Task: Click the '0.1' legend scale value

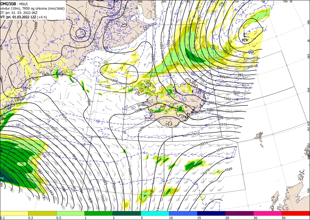Action: pyautogui.click(x=2, y=218)
